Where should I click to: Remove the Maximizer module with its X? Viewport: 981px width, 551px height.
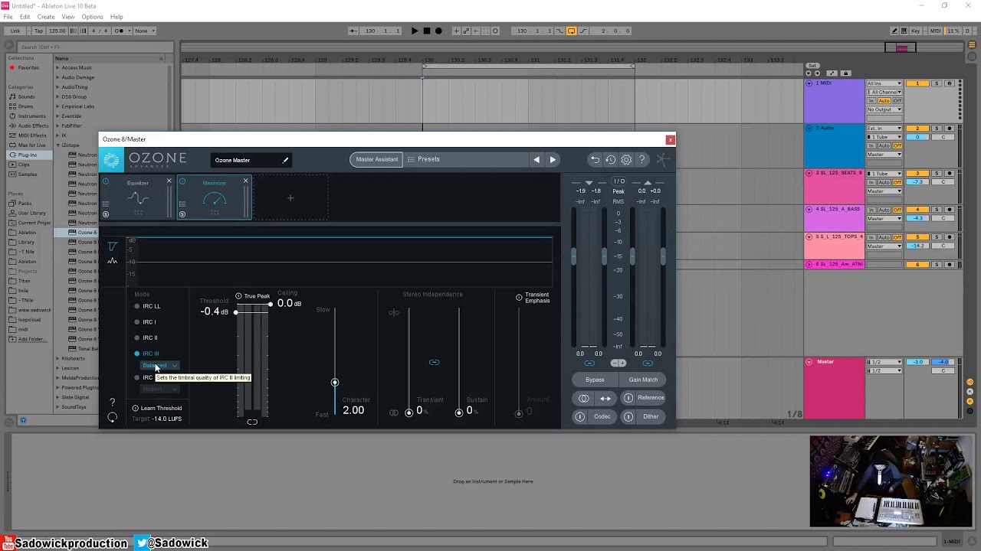(x=245, y=181)
